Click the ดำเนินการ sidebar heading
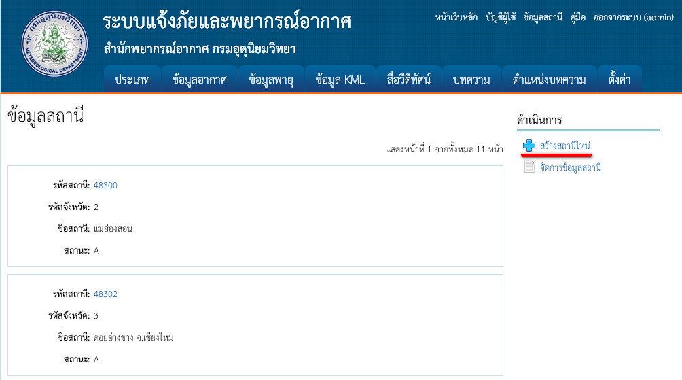 pos(539,120)
